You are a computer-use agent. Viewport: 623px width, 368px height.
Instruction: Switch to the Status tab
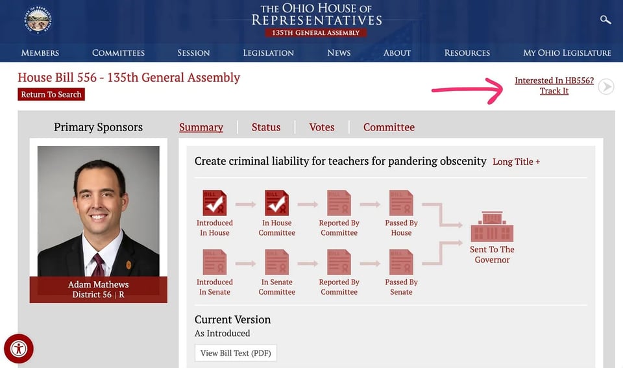click(266, 127)
